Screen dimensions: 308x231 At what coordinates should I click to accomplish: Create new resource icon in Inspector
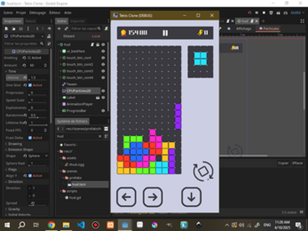(x=6, y=28)
